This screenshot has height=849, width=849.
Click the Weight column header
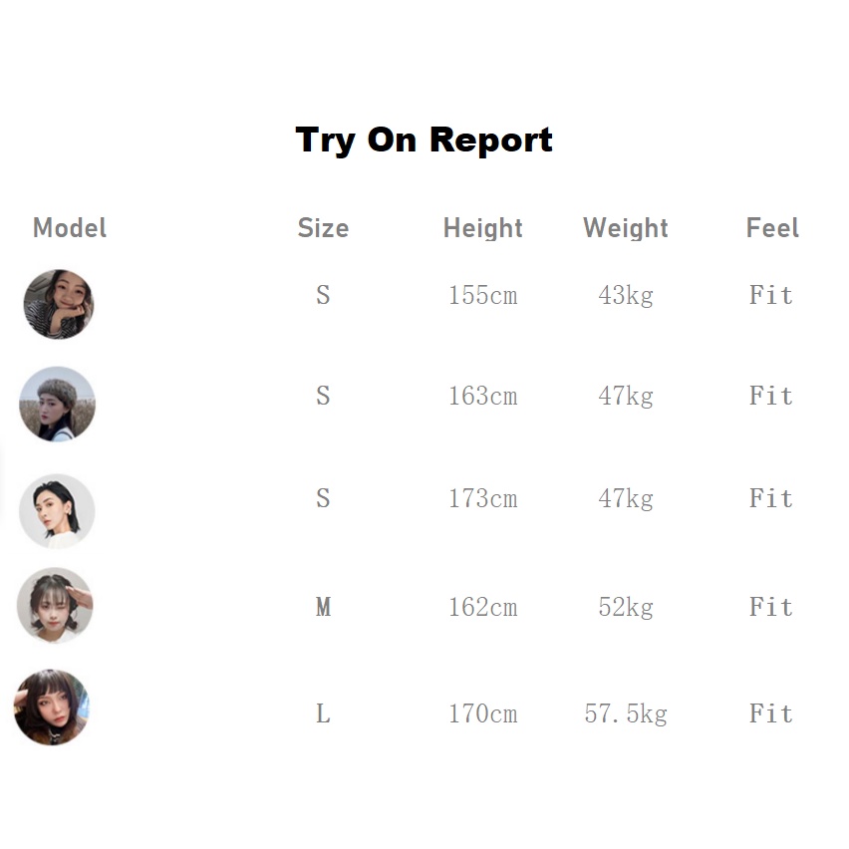pos(626,228)
